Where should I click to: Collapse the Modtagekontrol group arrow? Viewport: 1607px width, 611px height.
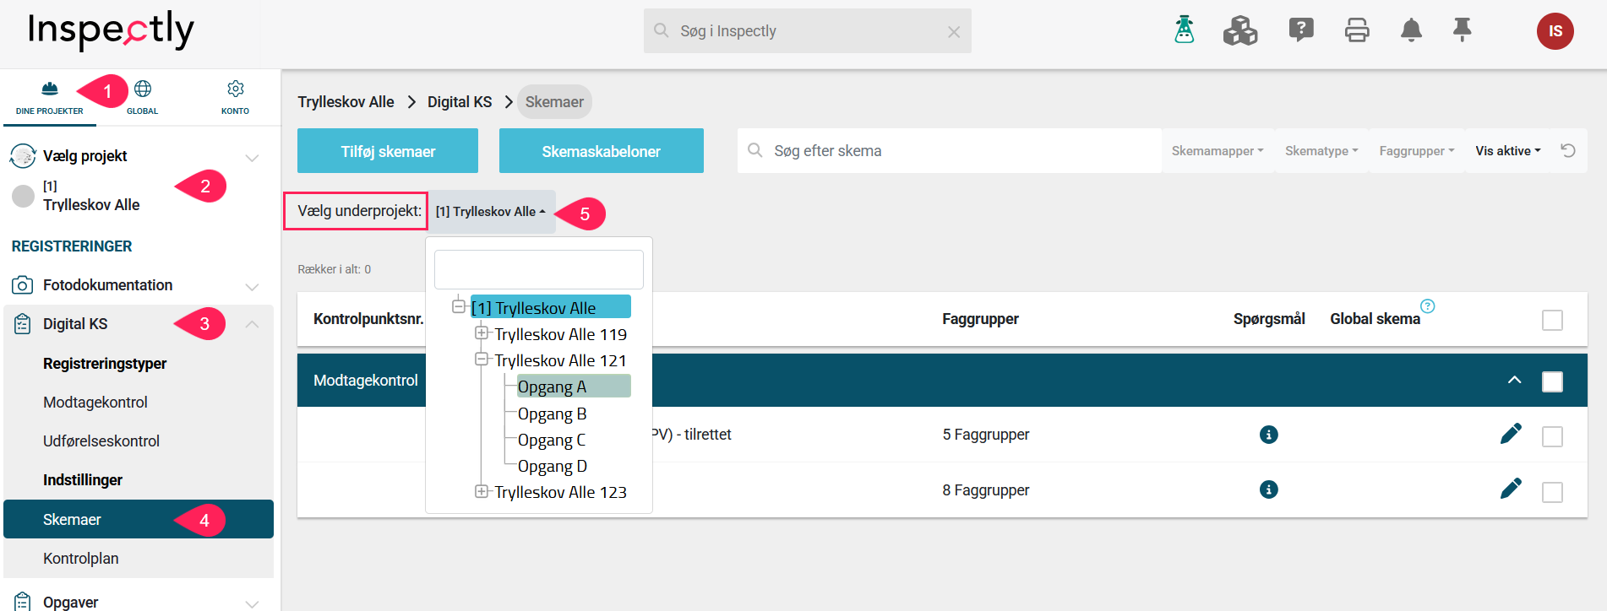1514,380
